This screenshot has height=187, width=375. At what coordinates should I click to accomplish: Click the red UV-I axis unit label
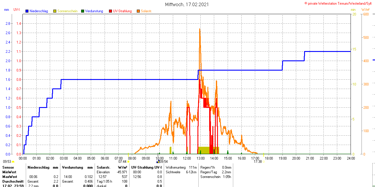(17, 10)
